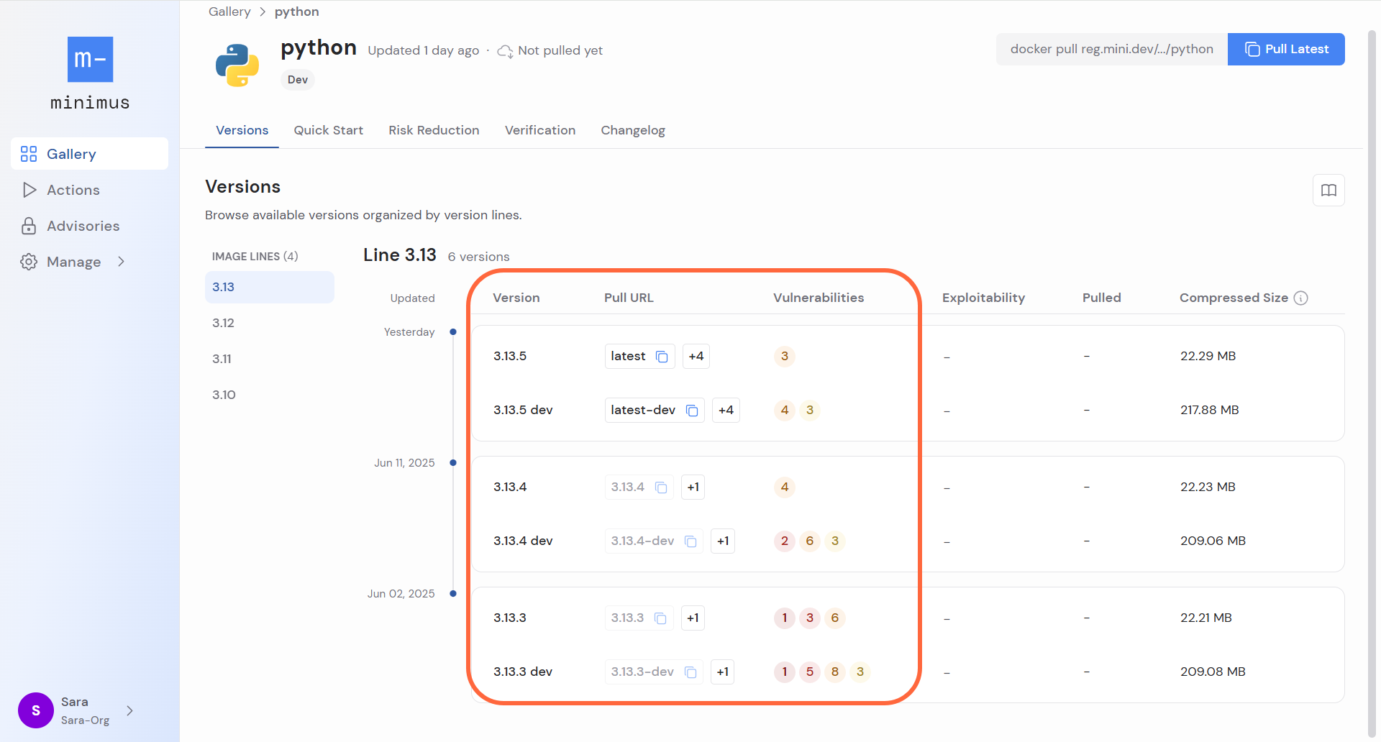
Task: Expand the Manage sidebar section
Action: [121, 262]
